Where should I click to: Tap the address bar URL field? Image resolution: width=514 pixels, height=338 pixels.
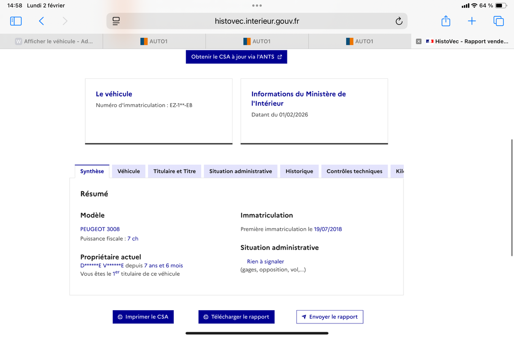257,21
